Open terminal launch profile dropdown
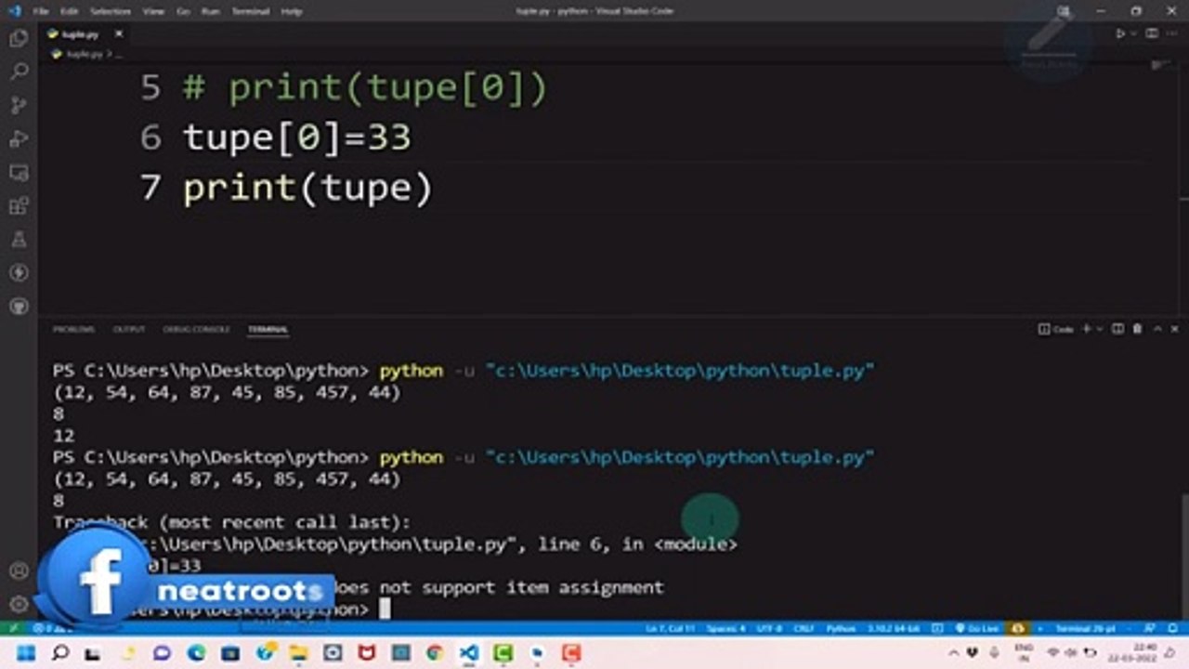The width and height of the screenshot is (1189, 669). (x=1100, y=329)
